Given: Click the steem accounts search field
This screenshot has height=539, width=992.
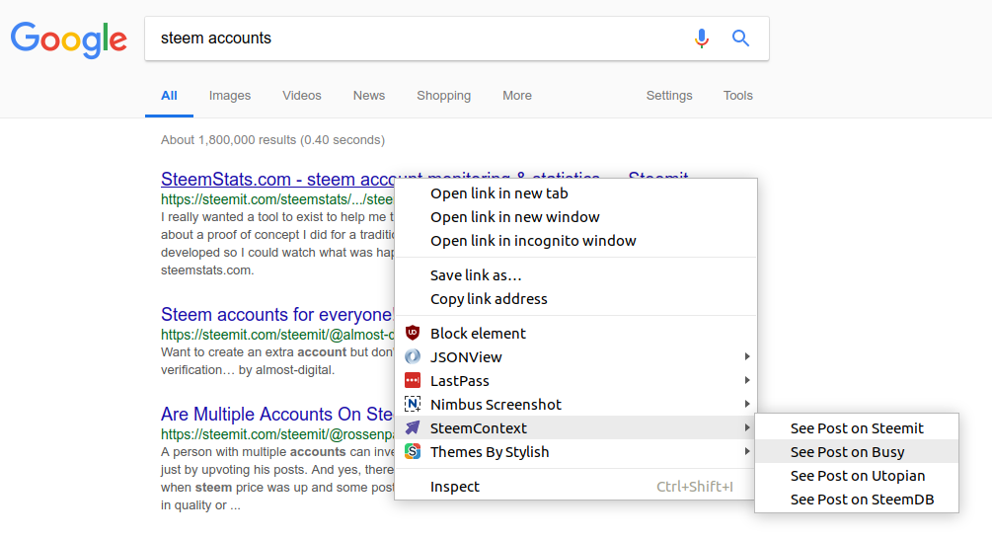Looking at the screenshot, I should pos(415,38).
